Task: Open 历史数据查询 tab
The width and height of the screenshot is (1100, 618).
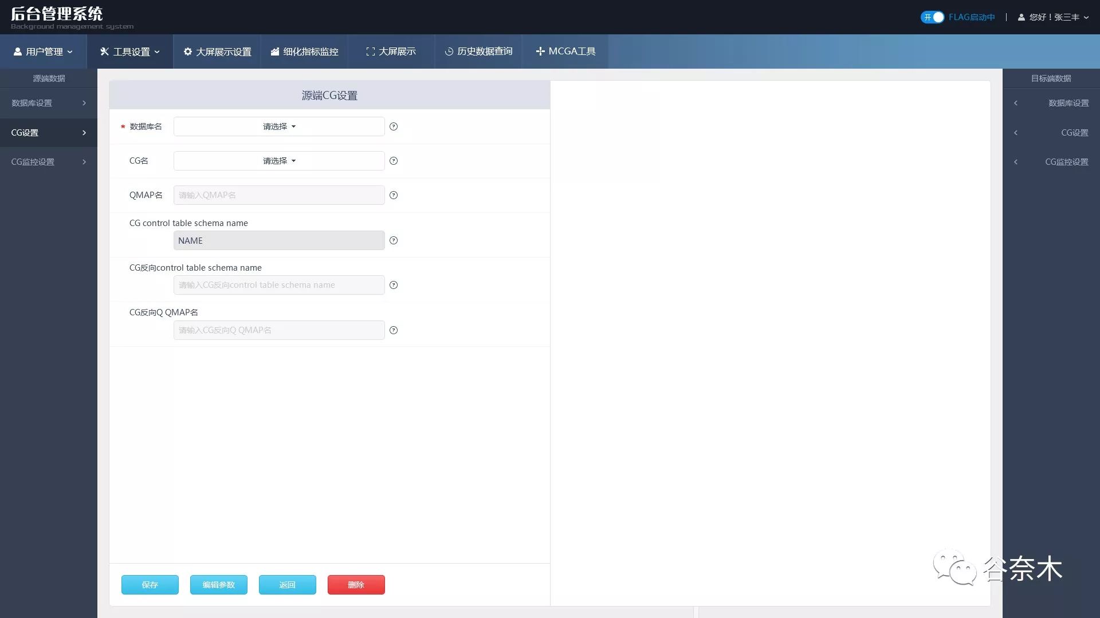Action: point(478,51)
